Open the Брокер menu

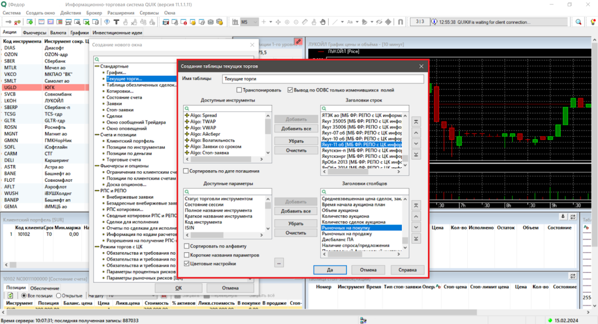[x=94, y=13]
